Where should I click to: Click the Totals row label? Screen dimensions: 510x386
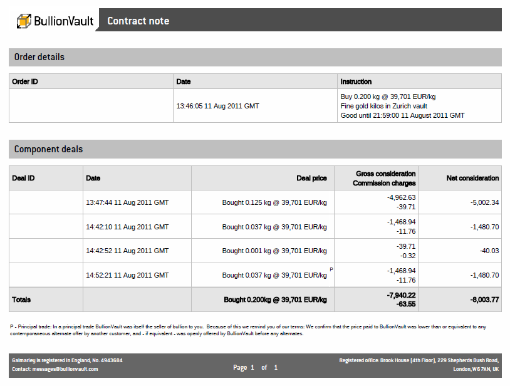pos(21,300)
